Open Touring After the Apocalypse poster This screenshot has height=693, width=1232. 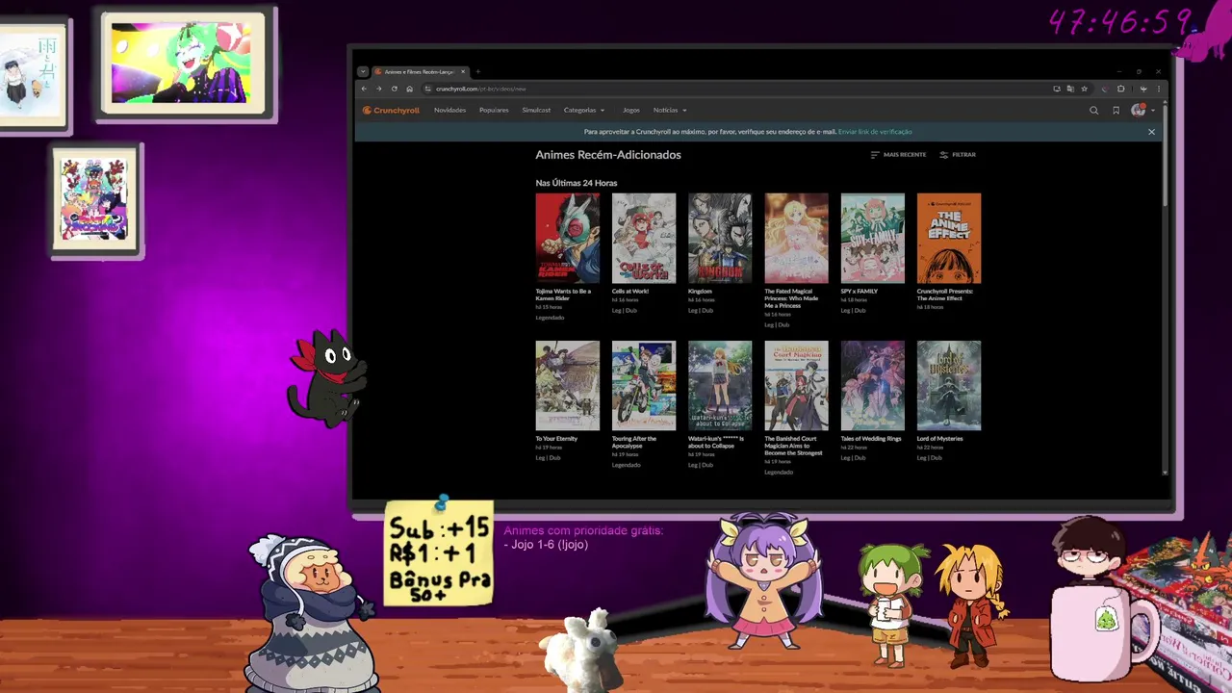(644, 385)
